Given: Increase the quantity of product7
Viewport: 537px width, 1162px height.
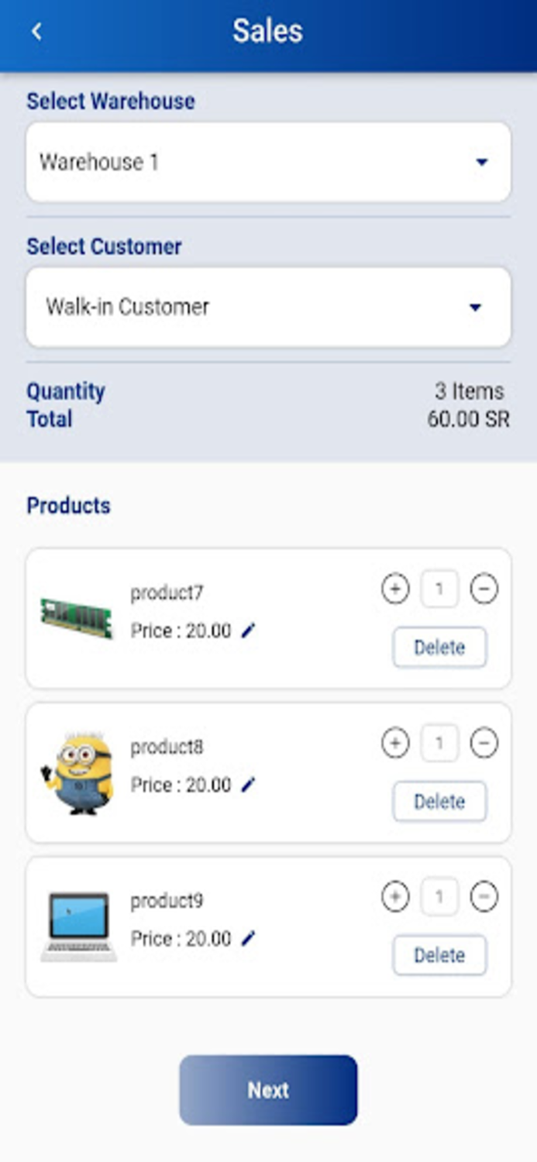Looking at the screenshot, I should coord(395,588).
